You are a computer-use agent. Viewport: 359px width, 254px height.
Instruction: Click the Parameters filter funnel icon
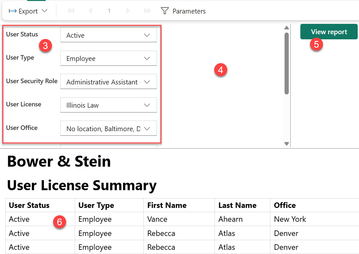165,11
